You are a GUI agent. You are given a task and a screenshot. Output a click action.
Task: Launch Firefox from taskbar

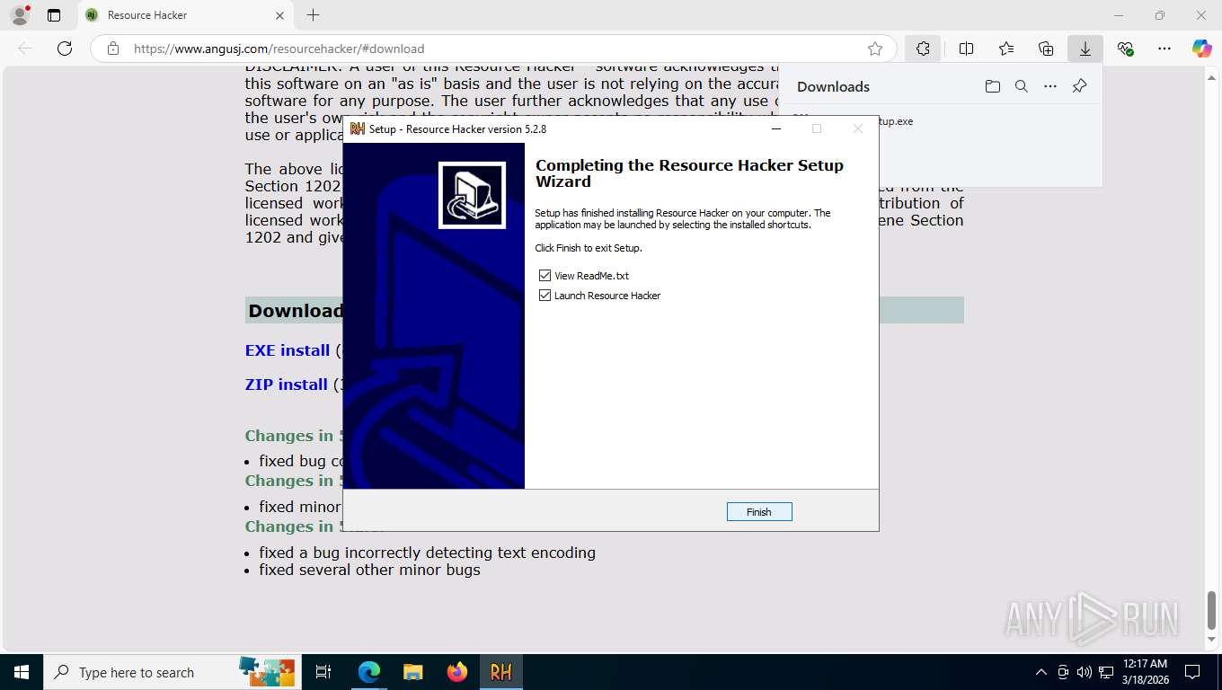tap(457, 672)
